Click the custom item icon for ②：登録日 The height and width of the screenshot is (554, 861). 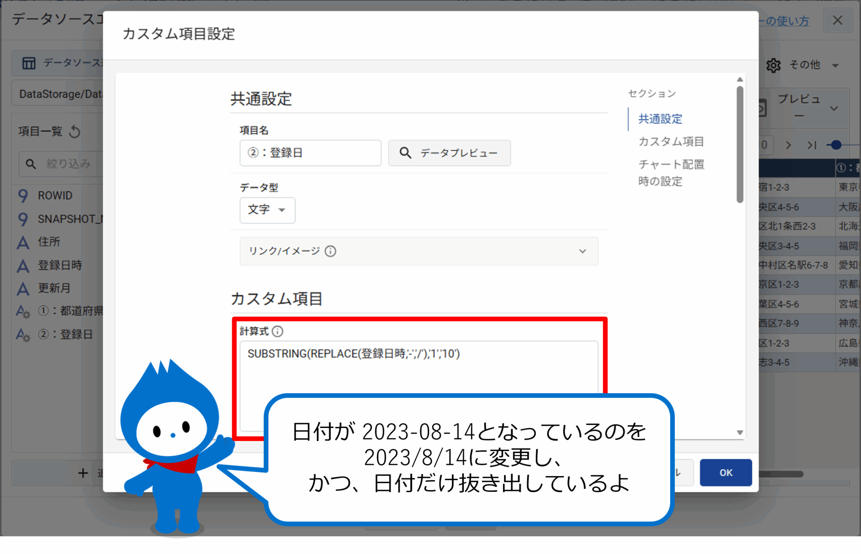[23, 335]
